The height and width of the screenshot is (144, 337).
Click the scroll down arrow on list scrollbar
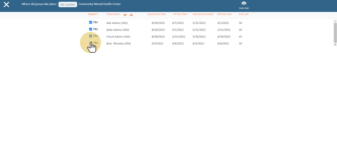pyautogui.click(x=335, y=45)
